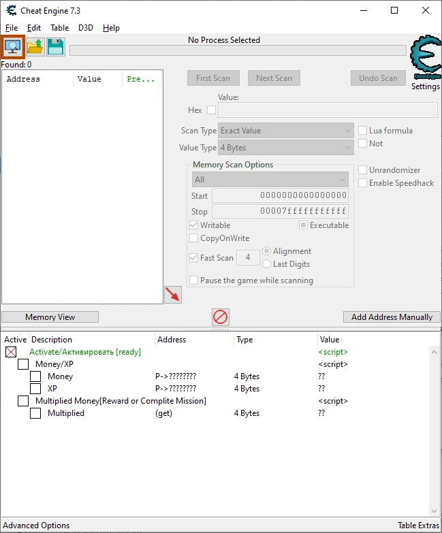442x533 pixels.
Task: Freeze the XP entry checkbox
Action: coord(35,389)
